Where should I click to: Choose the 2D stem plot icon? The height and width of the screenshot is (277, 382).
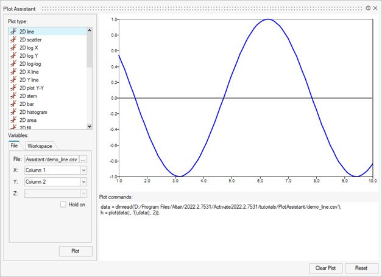[13, 96]
